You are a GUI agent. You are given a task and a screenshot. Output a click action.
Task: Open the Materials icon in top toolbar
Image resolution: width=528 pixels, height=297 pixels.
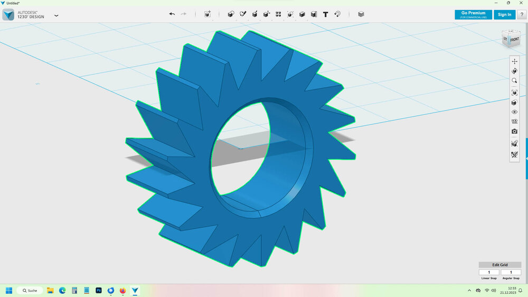361,14
